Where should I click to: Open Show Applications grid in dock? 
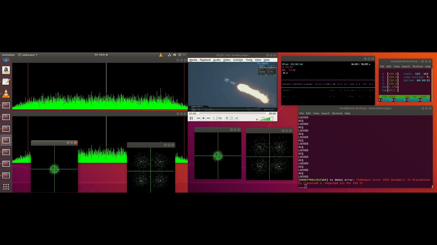6,187
